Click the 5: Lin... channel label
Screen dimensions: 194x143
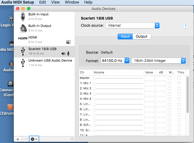point(85,104)
